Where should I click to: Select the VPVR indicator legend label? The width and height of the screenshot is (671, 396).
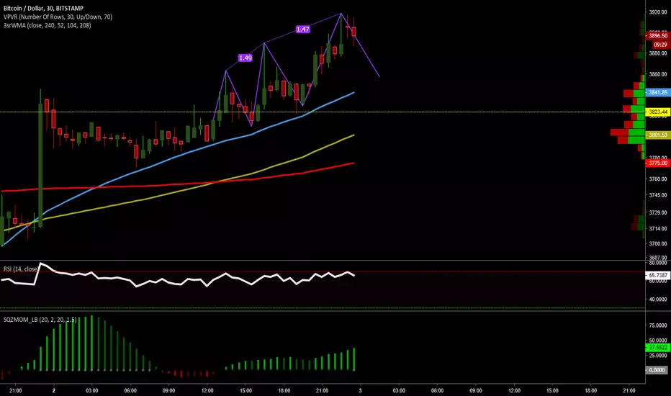[58, 17]
